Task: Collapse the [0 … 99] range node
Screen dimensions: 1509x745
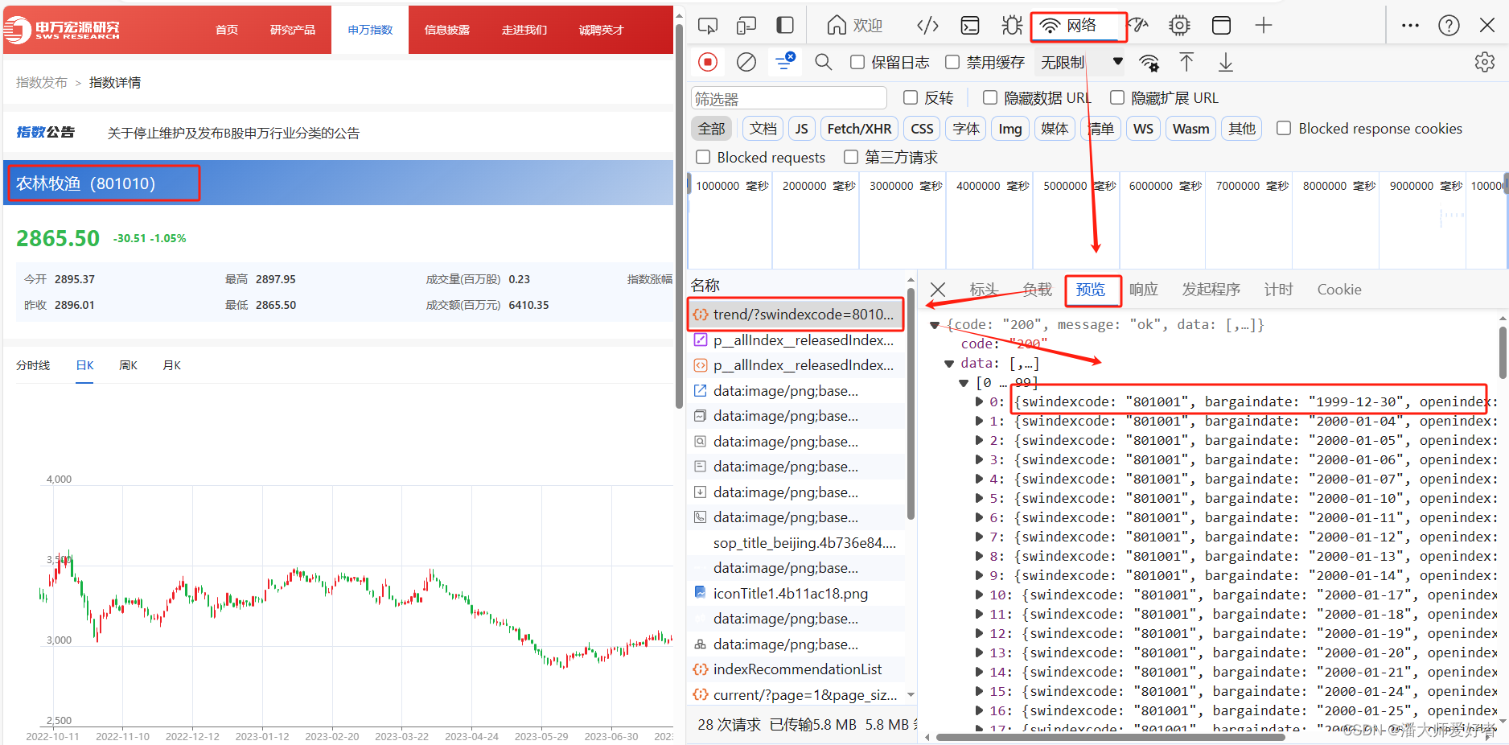Action: (964, 383)
